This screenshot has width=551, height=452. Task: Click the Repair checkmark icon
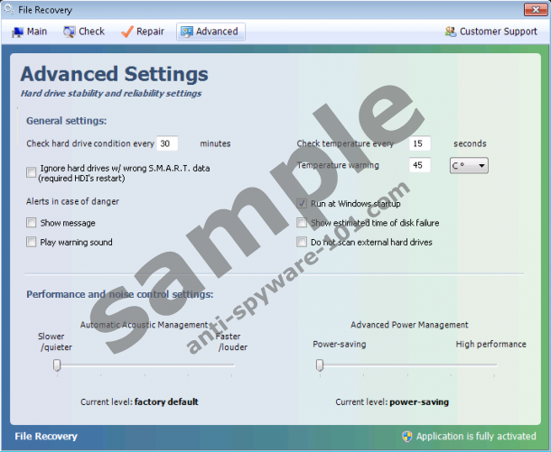point(126,32)
